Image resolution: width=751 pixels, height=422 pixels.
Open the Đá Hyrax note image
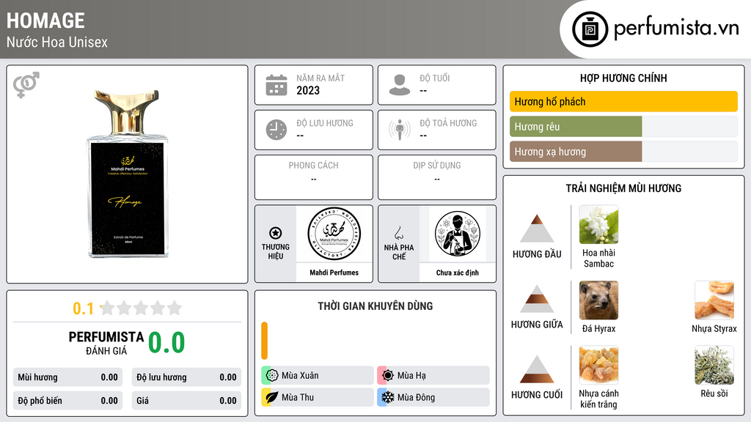tap(598, 300)
